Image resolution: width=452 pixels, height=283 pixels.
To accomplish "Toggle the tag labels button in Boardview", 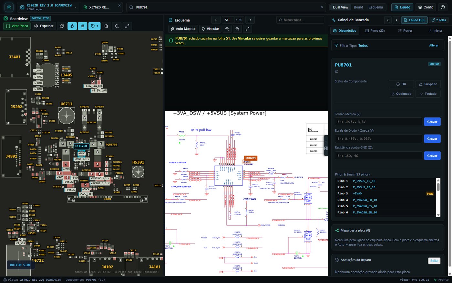I will [x=95, y=26].
